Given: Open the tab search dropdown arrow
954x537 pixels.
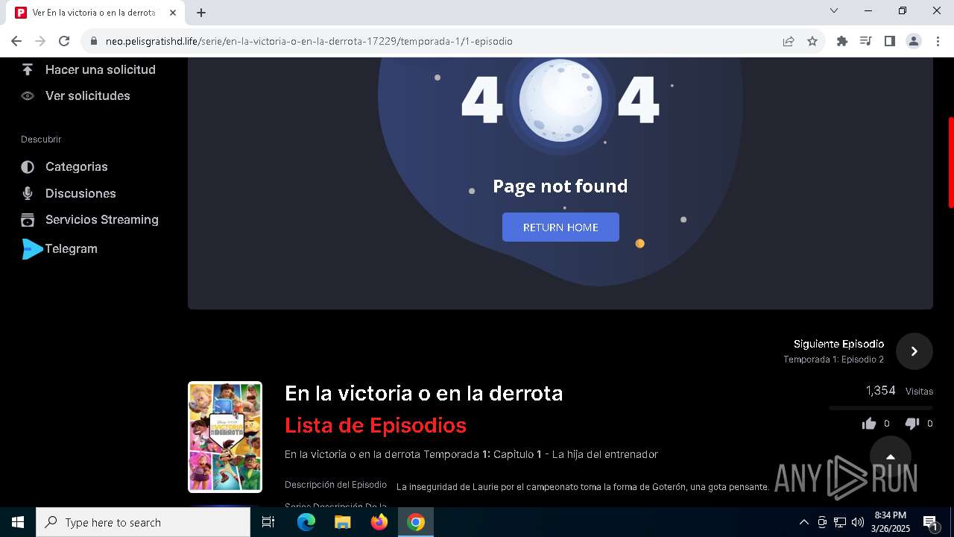Looking at the screenshot, I should [834, 10].
